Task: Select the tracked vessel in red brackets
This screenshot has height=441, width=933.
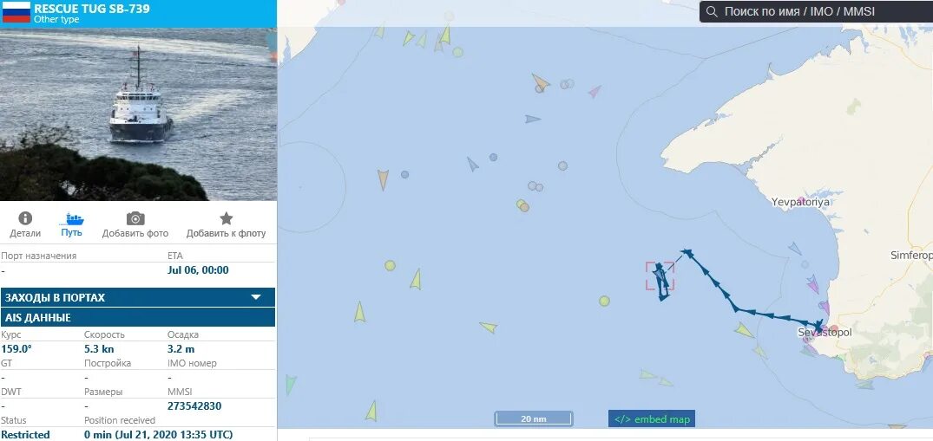Action: 660,277
